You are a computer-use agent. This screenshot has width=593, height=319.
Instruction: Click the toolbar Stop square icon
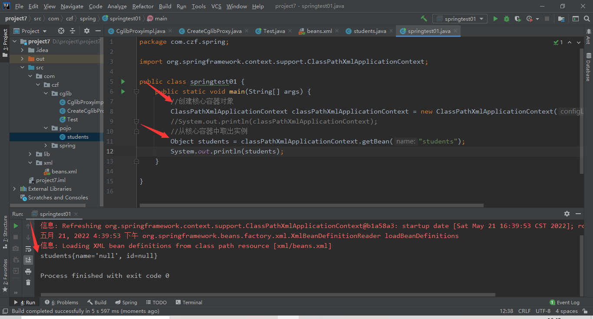pyautogui.click(x=547, y=19)
